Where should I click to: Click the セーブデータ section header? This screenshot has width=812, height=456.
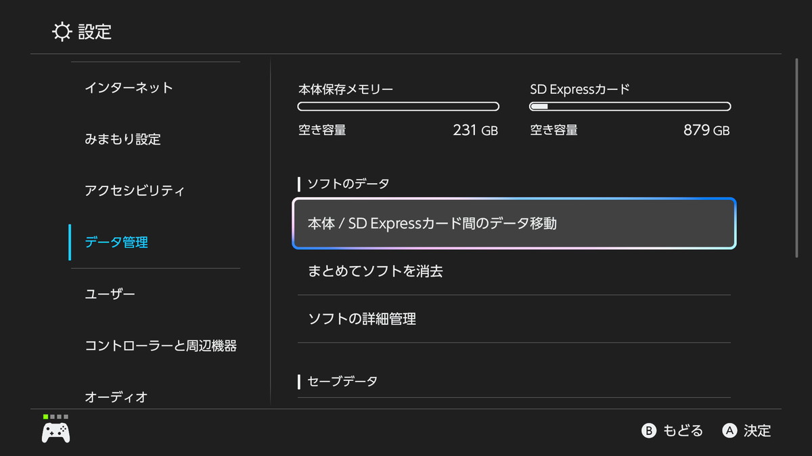pyautogui.click(x=342, y=382)
